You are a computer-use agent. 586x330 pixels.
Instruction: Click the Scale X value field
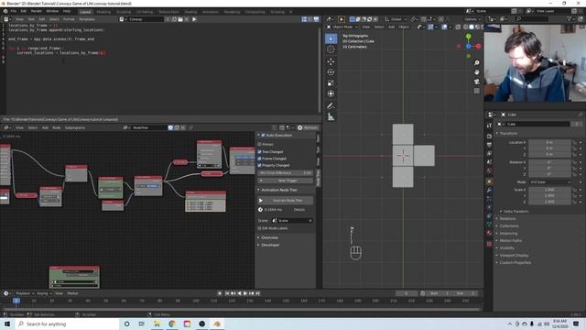point(549,190)
